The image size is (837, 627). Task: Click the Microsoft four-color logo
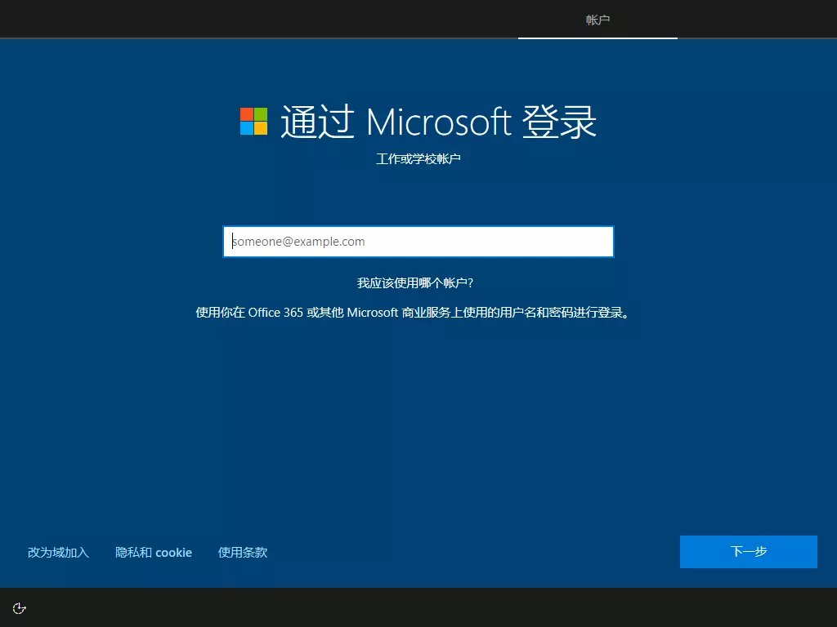(x=253, y=121)
